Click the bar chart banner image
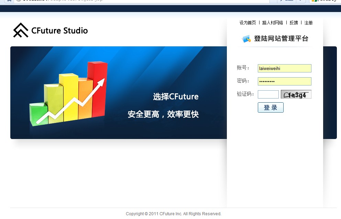The width and height of the screenshot is (341, 219). [x=68, y=93]
